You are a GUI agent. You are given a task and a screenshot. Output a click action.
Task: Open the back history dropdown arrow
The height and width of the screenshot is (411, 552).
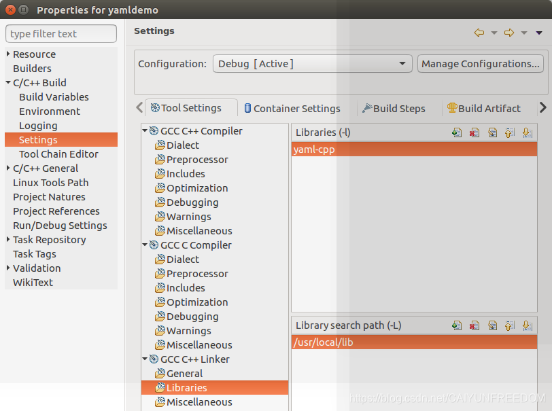coord(494,33)
